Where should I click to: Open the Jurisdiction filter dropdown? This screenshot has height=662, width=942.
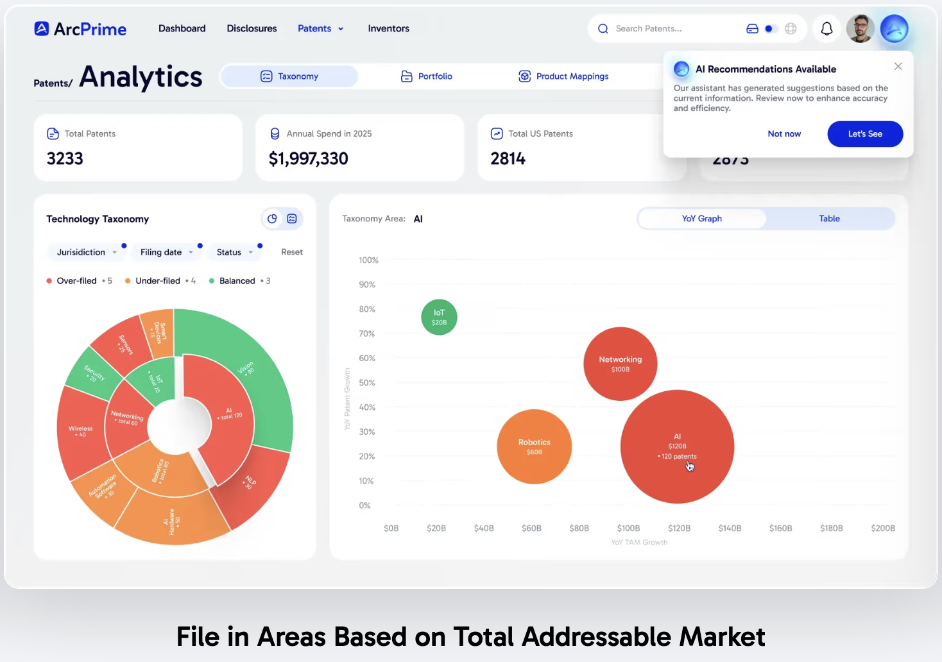pos(87,252)
